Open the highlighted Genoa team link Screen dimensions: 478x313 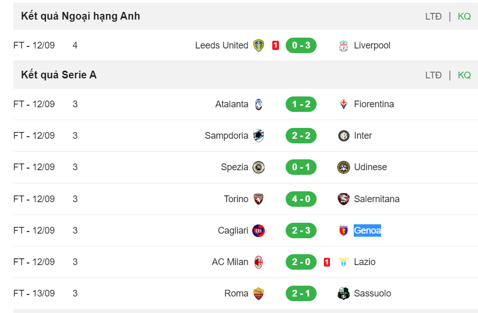click(x=367, y=230)
